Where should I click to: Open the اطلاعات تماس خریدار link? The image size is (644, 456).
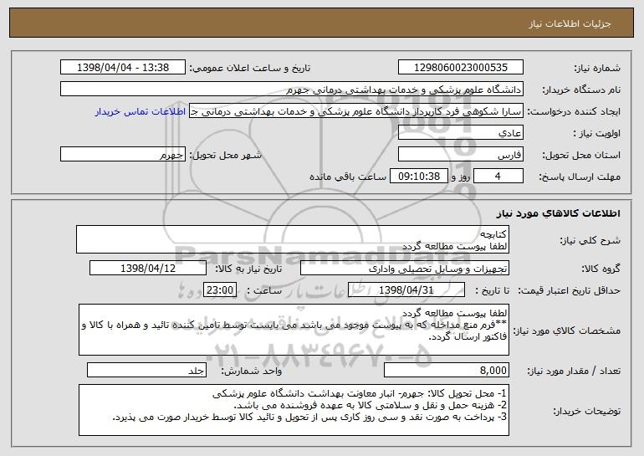click(140, 112)
